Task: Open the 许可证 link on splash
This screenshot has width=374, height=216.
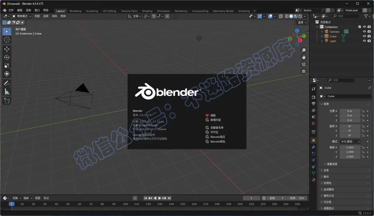Action: point(214,132)
